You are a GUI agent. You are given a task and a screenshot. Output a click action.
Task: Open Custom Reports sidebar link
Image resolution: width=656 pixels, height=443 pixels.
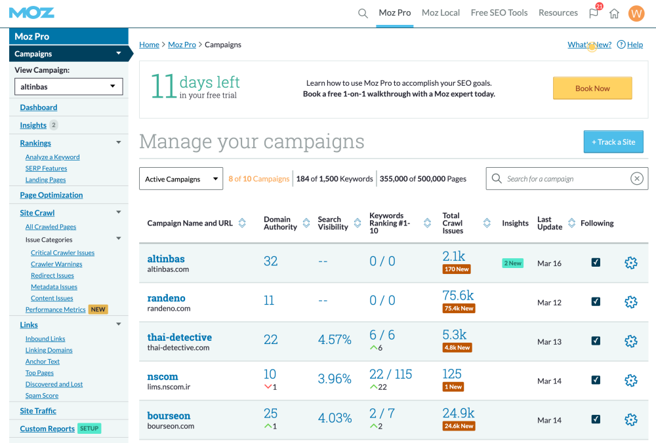tap(47, 429)
